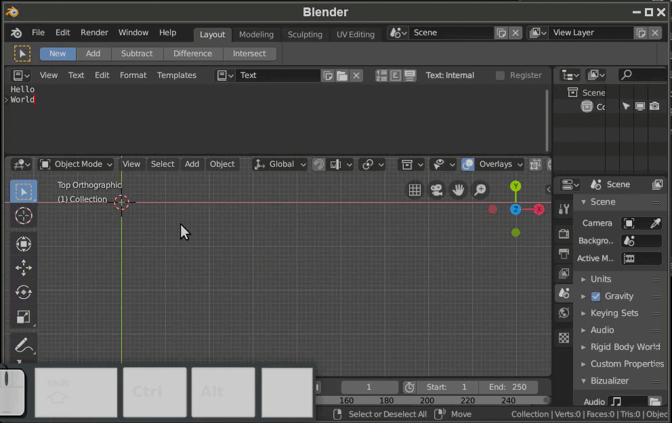The height and width of the screenshot is (423, 672).
Task: Open the 3D viewport editor type dropdown
Action: click(x=21, y=164)
